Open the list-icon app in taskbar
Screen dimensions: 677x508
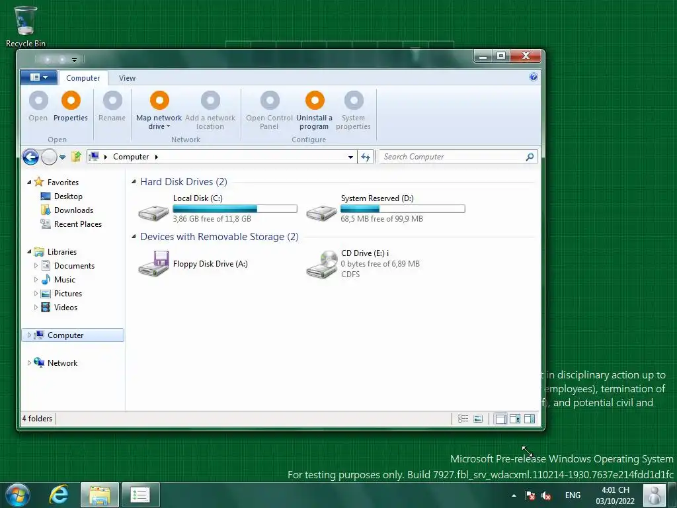140,495
